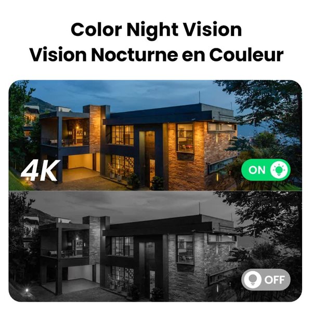The width and height of the screenshot is (312, 312).
Task: Click the front door in color photo
Action: [150, 158]
